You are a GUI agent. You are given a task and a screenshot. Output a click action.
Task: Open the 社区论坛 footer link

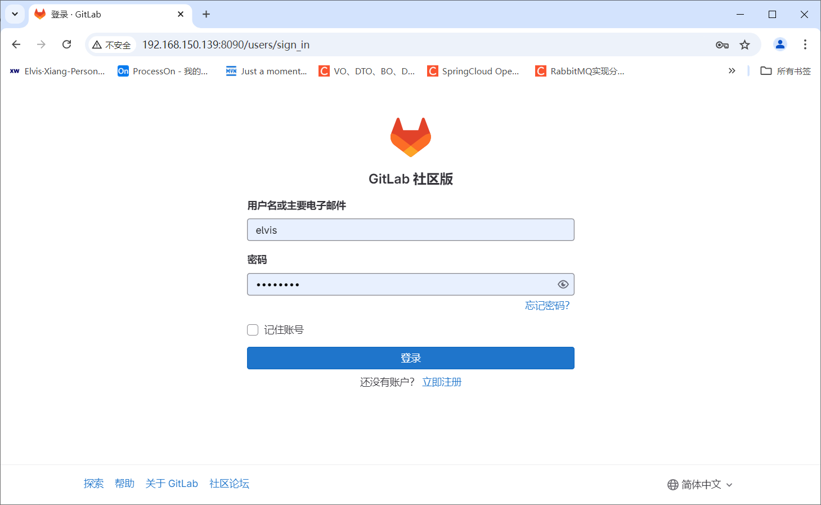point(229,484)
